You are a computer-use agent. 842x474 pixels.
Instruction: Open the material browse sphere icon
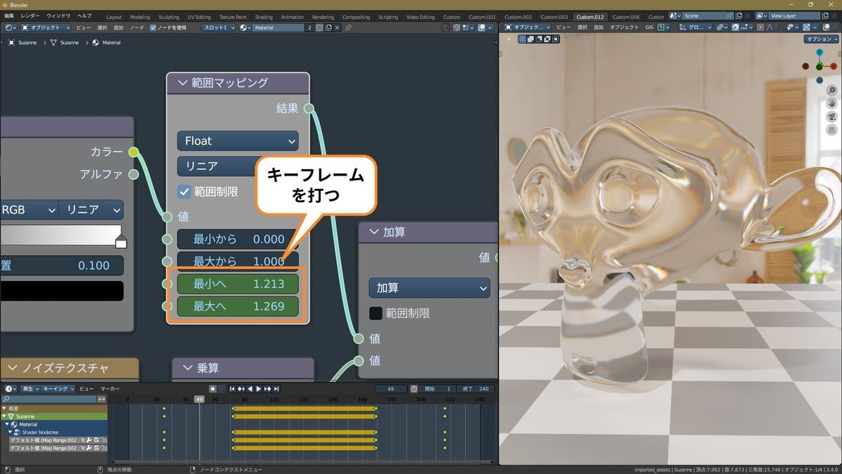(x=246, y=27)
